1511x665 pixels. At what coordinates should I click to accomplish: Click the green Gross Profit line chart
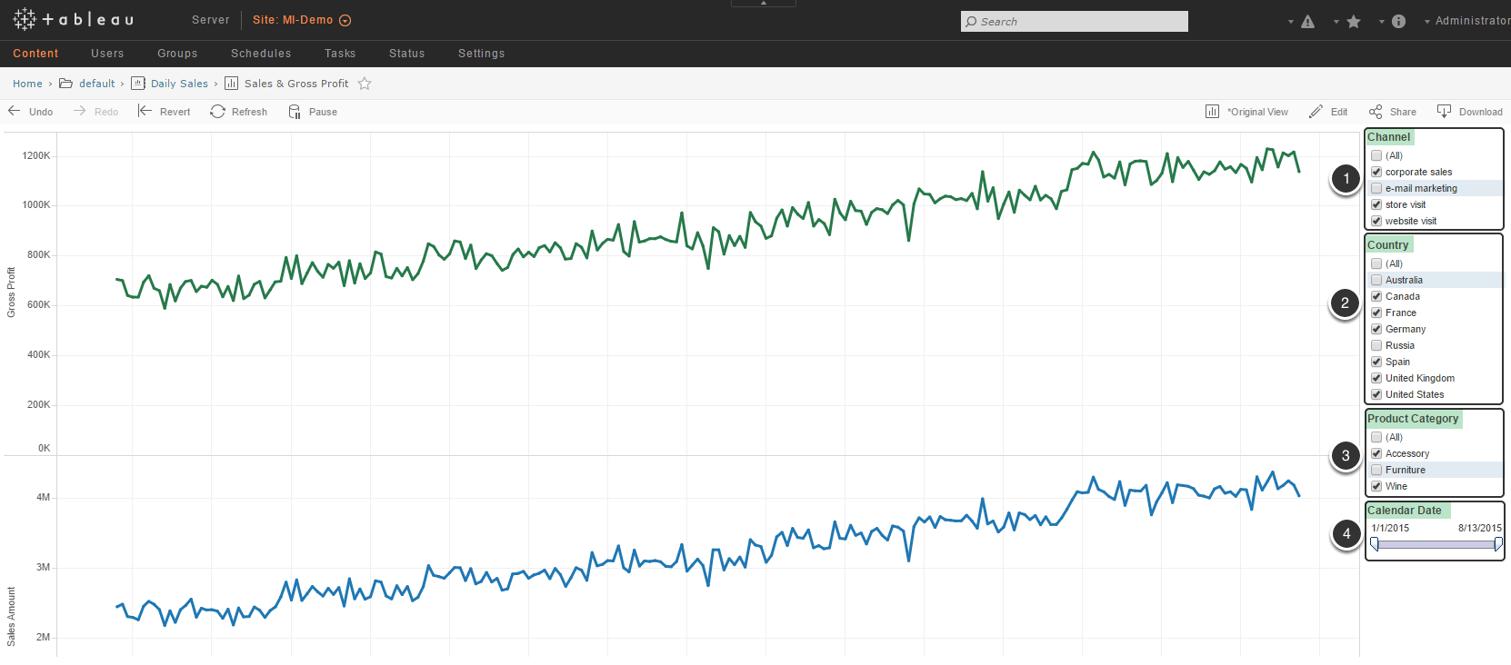(x=708, y=230)
